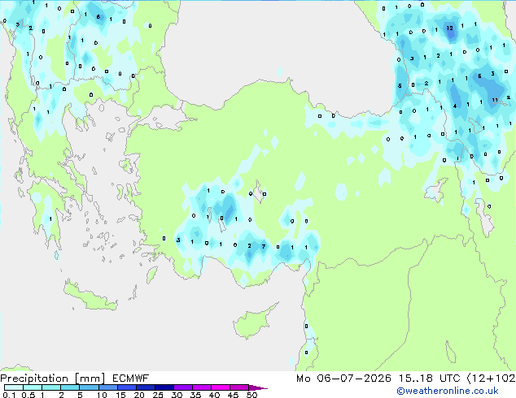
Task: Select the 5–10 mm legend color box
Action: pyautogui.click(x=89, y=387)
